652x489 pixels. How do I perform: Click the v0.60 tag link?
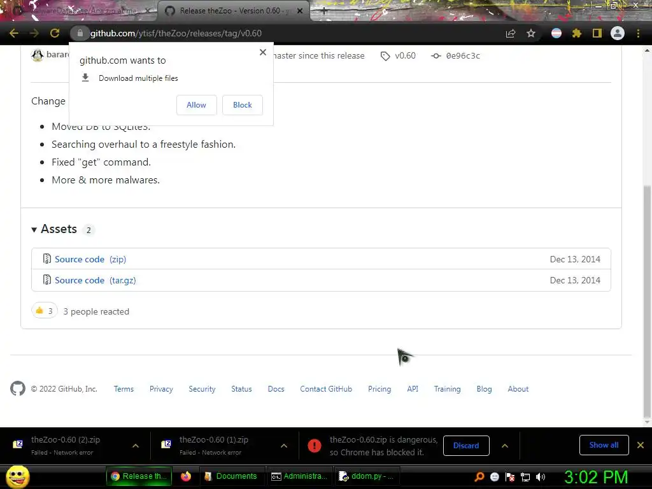399,56
